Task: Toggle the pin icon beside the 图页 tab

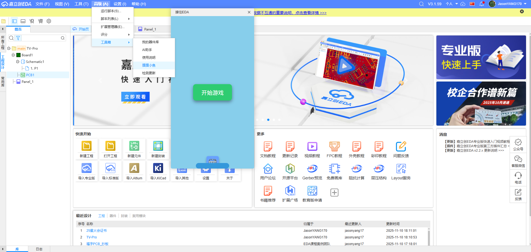Action: point(3,29)
